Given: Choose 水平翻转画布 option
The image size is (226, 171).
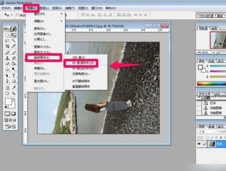Looking at the screenshot, I should click(x=86, y=81).
